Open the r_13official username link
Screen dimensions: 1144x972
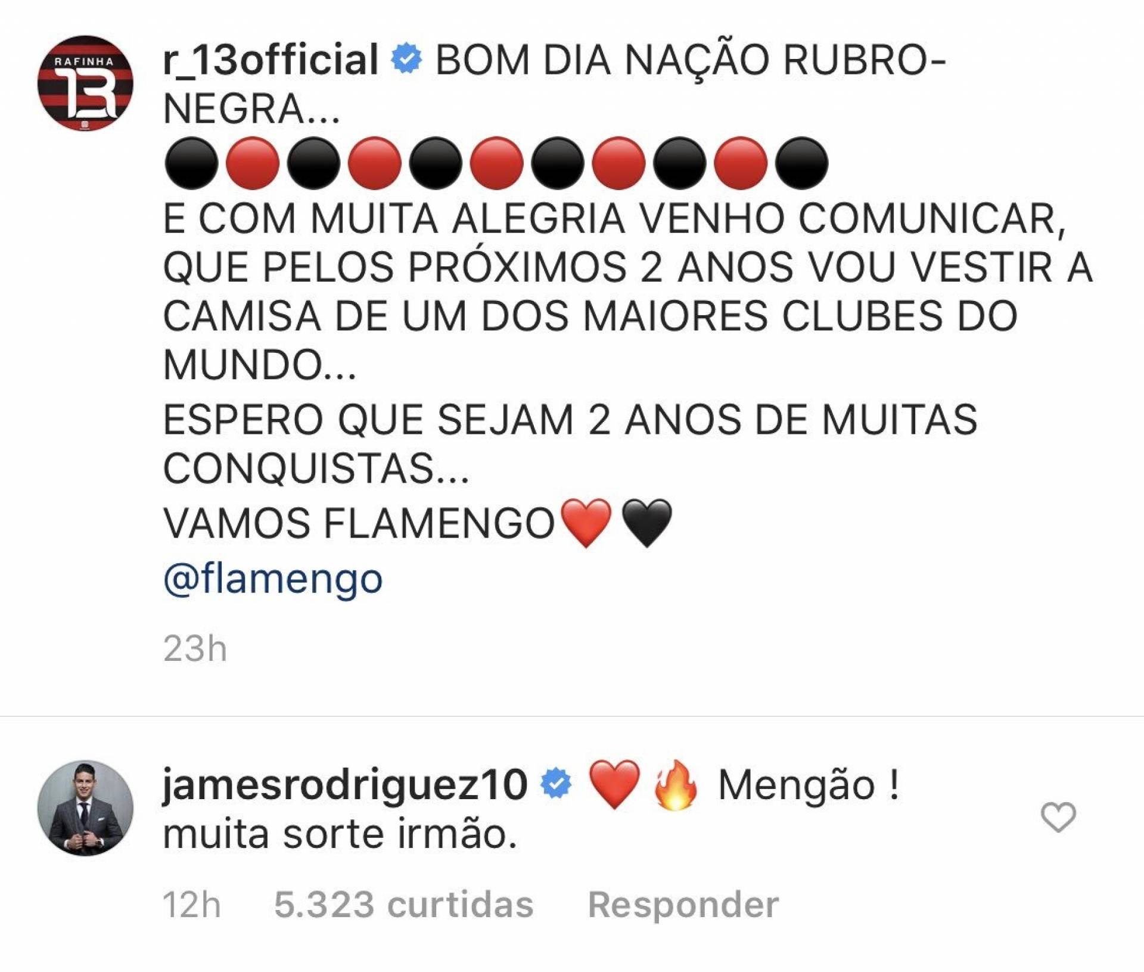click(x=271, y=60)
